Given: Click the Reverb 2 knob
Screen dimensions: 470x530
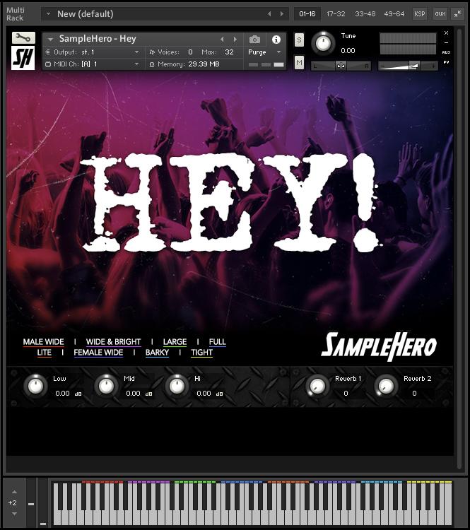Looking at the screenshot, I should pos(386,386).
